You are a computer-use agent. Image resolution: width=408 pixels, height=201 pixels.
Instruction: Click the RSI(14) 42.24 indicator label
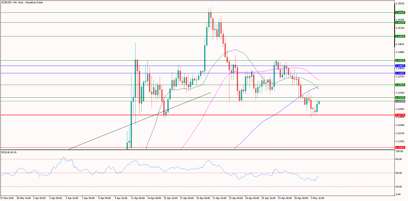9,152
